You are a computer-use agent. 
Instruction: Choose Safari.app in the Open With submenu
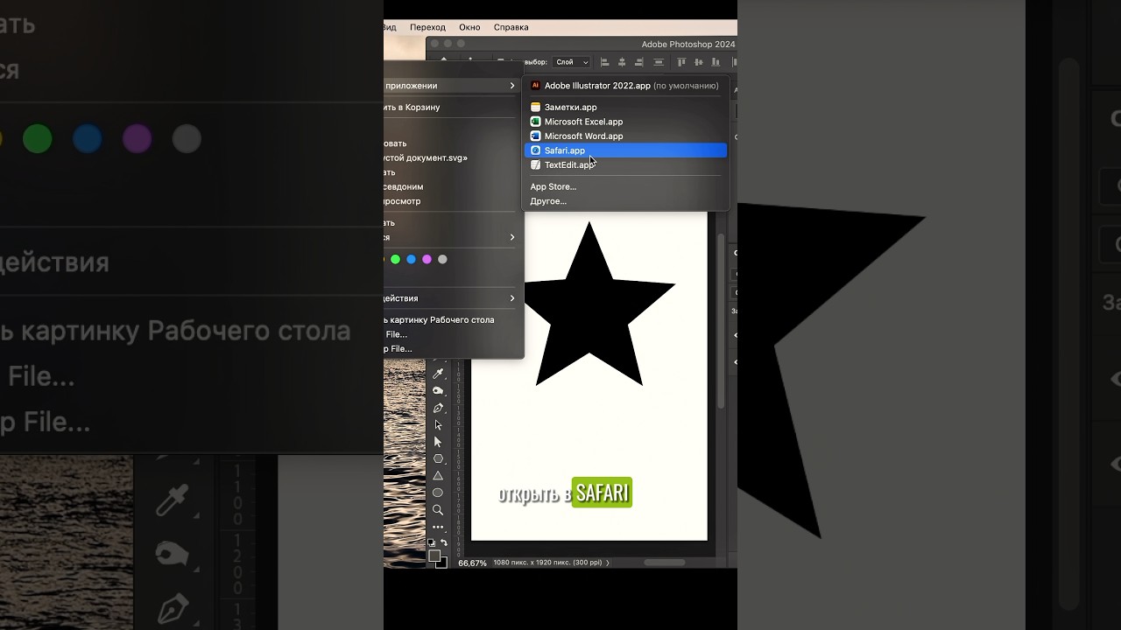pyautogui.click(x=625, y=150)
